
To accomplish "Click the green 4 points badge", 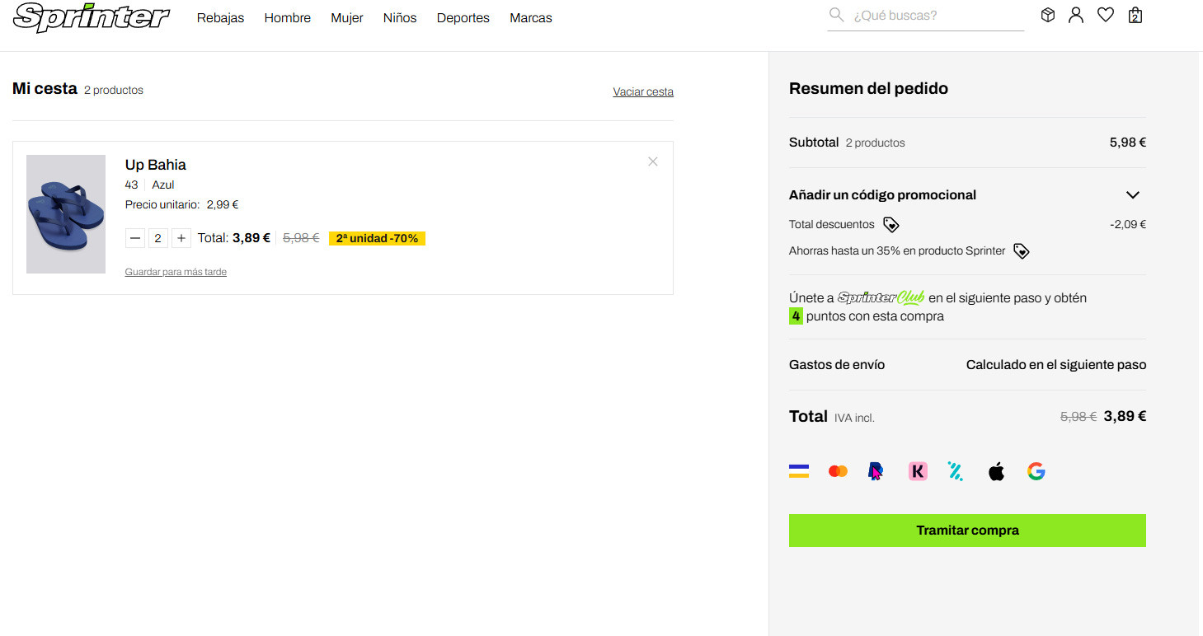I will (x=796, y=316).
